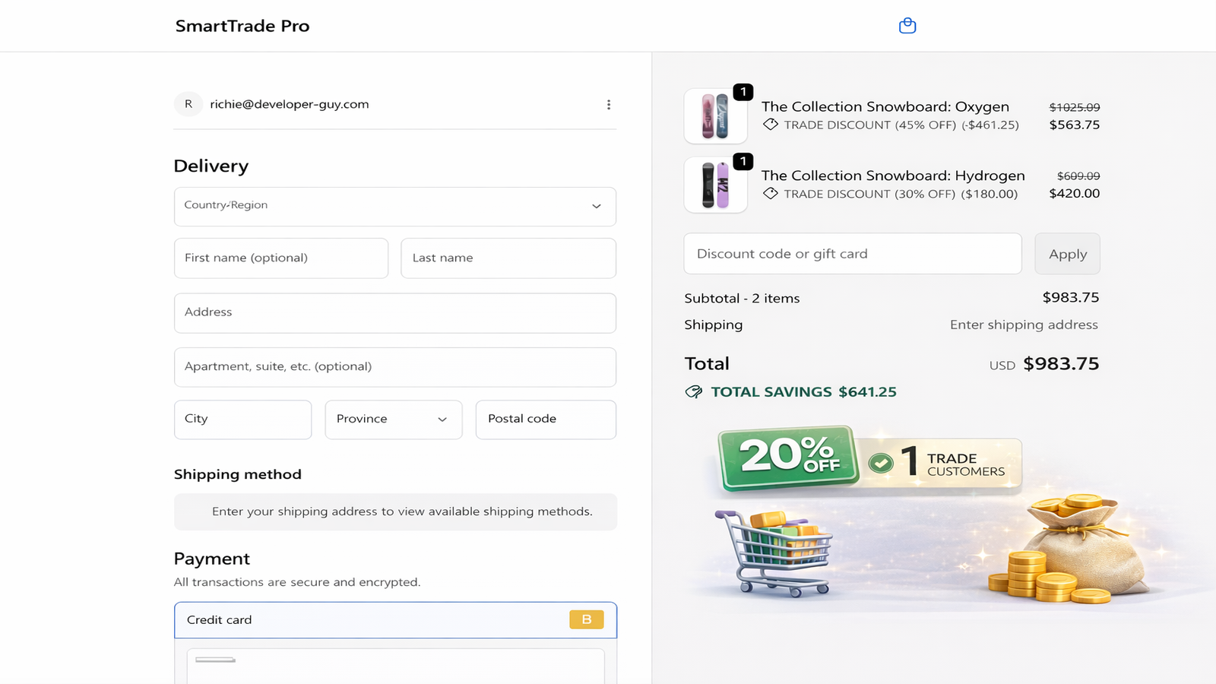The height and width of the screenshot is (684, 1216).
Task: Open the Province dropdown
Action: pos(393,419)
